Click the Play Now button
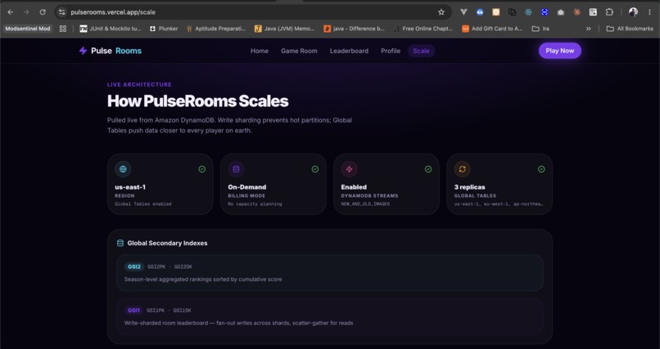This screenshot has width=660, height=349. tap(560, 51)
